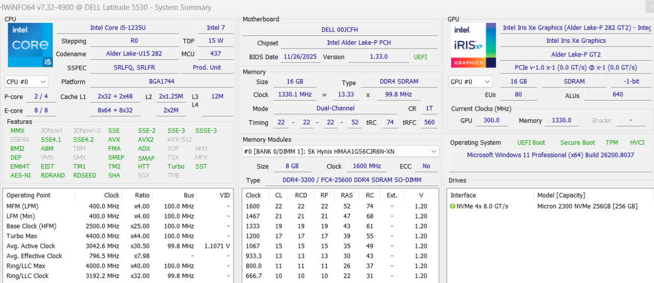Screen dimensions: 654x283
Task: Select the Ring/LLC Max row
Action: tap(118, 266)
